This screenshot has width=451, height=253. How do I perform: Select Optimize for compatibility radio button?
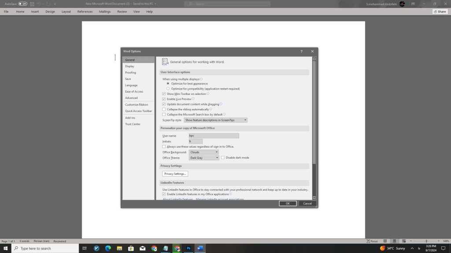click(168, 89)
